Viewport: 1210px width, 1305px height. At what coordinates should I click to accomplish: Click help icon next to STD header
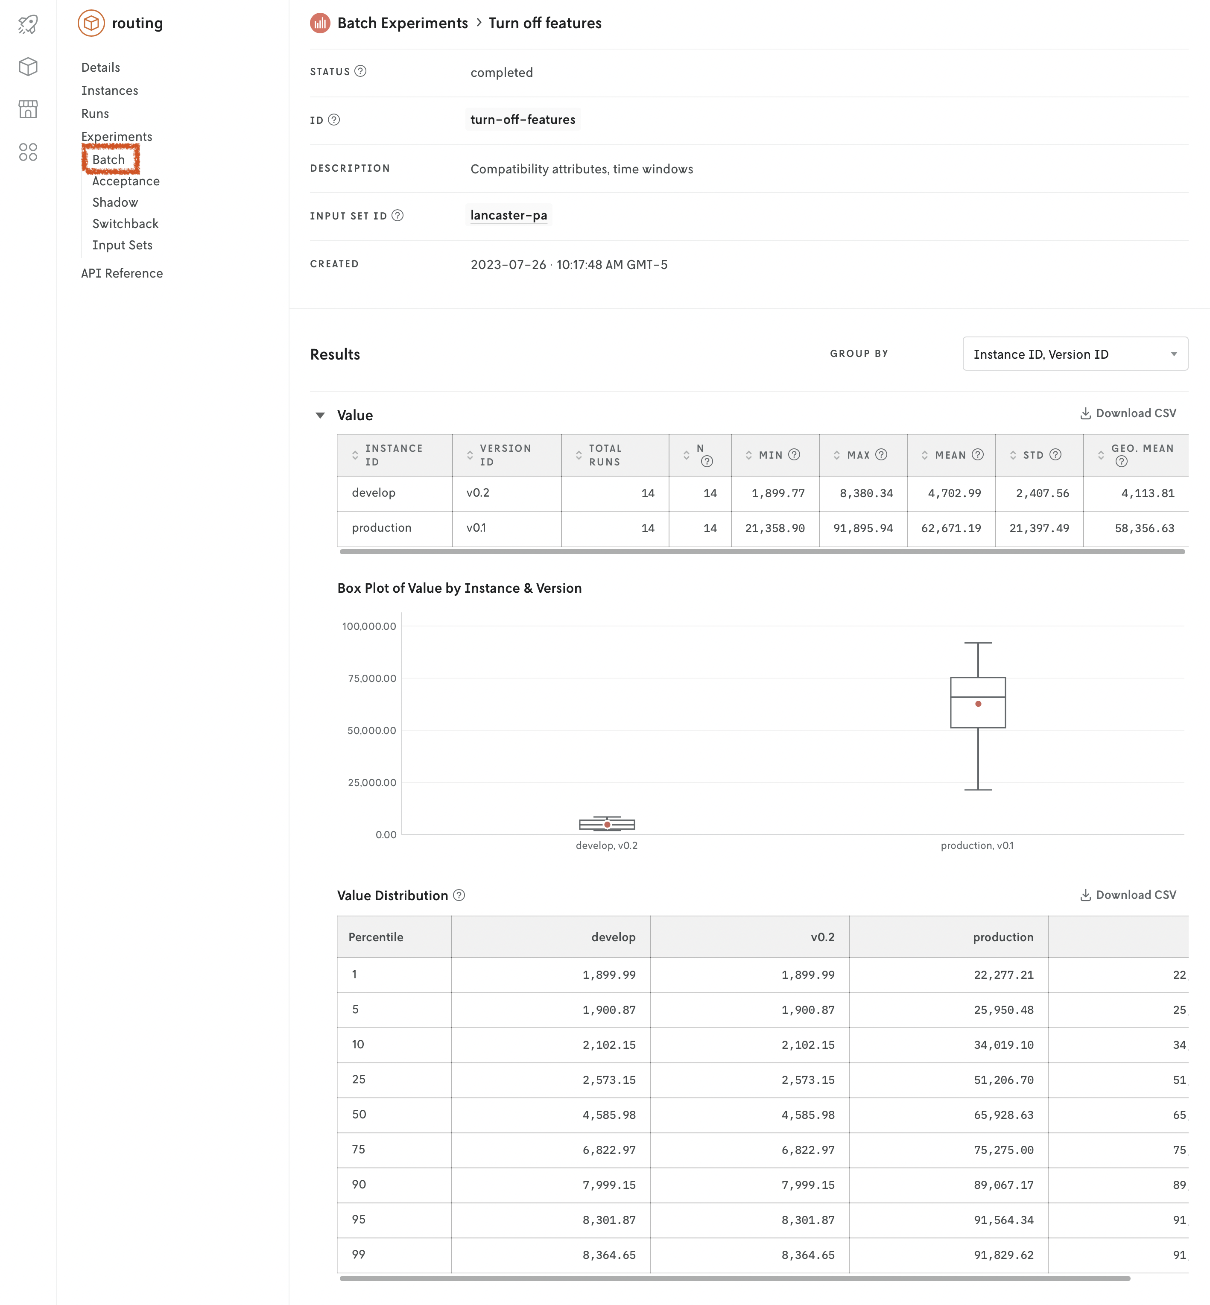pyautogui.click(x=1055, y=454)
